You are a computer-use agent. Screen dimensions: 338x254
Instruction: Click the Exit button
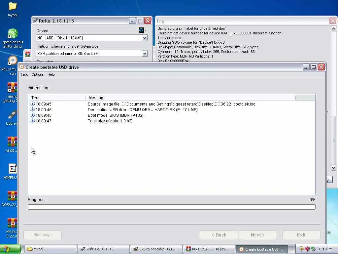(x=301, y=235)
